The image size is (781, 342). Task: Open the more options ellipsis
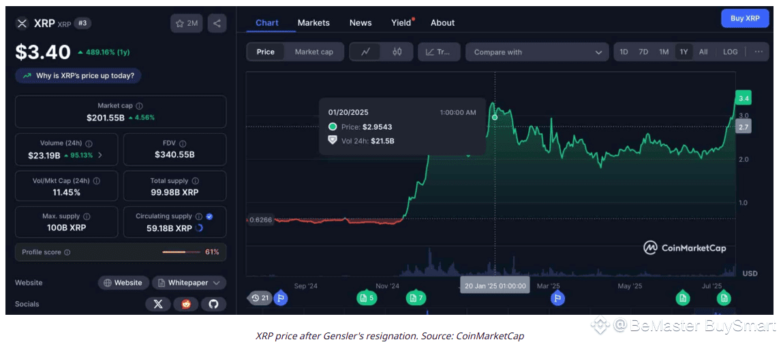point(759,52)
